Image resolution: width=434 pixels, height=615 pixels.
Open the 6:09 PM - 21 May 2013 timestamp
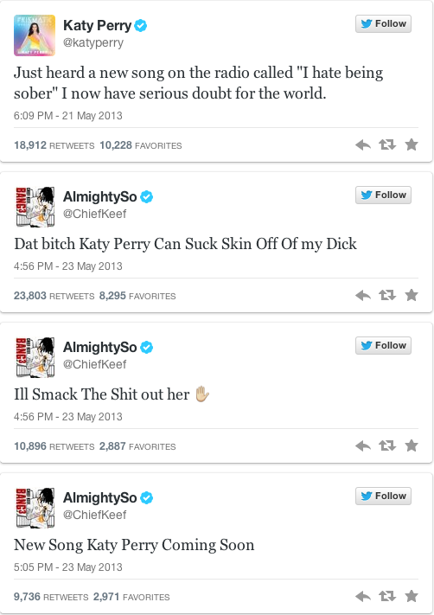tap(67, 116)
